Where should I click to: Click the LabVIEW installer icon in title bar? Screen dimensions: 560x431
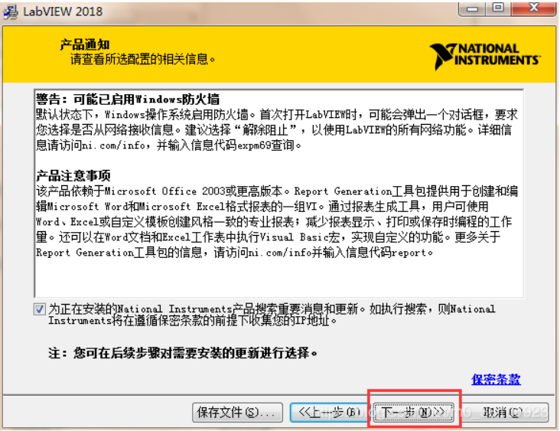click(11, 11)
